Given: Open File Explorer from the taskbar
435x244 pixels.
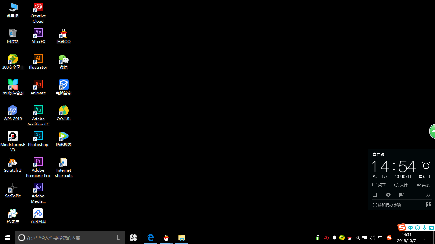Looking at the screenshot, I should [x=182, y=238].
